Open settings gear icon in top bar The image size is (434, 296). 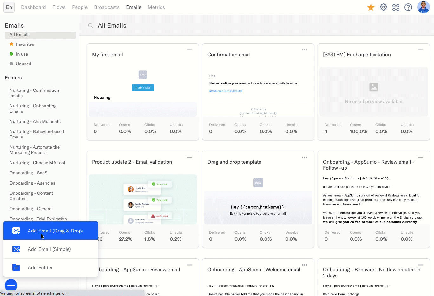(x=383, y=7)
